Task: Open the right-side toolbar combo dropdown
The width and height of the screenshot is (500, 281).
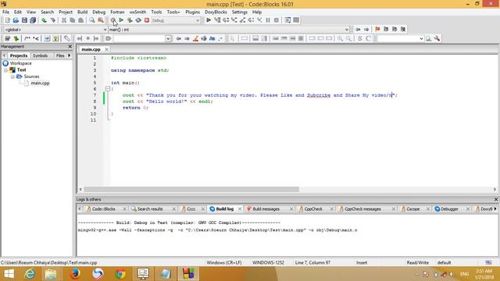Action: tap(421, 38)
